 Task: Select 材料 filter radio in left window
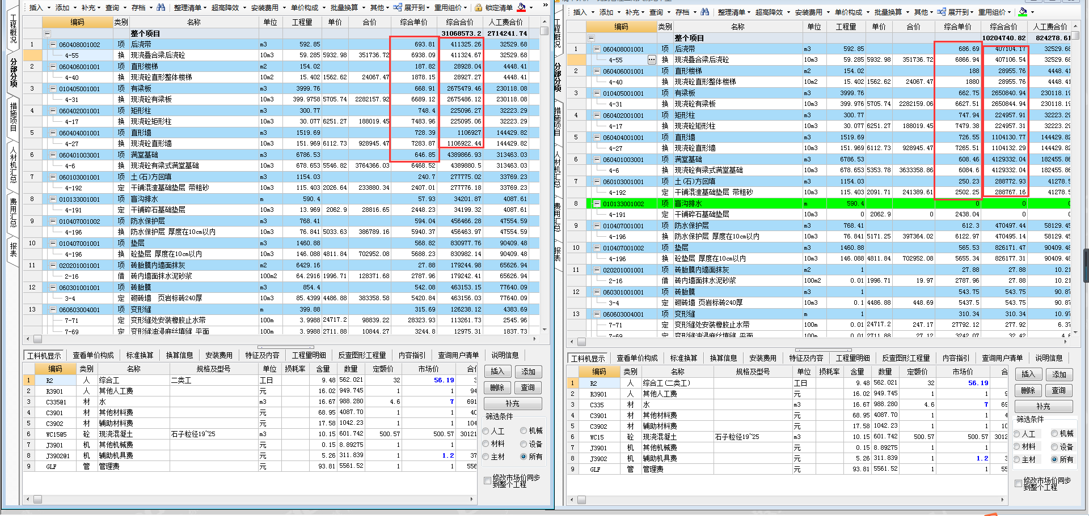pyautogui.click(x=486, y=444)
